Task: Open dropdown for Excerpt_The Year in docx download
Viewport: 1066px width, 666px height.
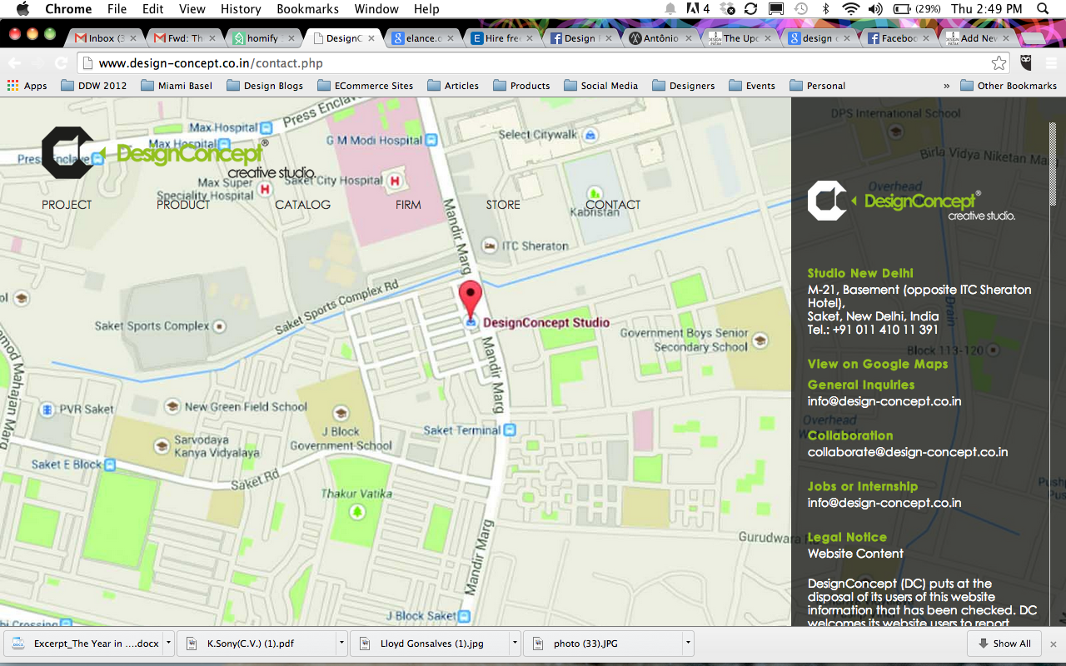Action: pyautogui.click(x=167, y=643)
